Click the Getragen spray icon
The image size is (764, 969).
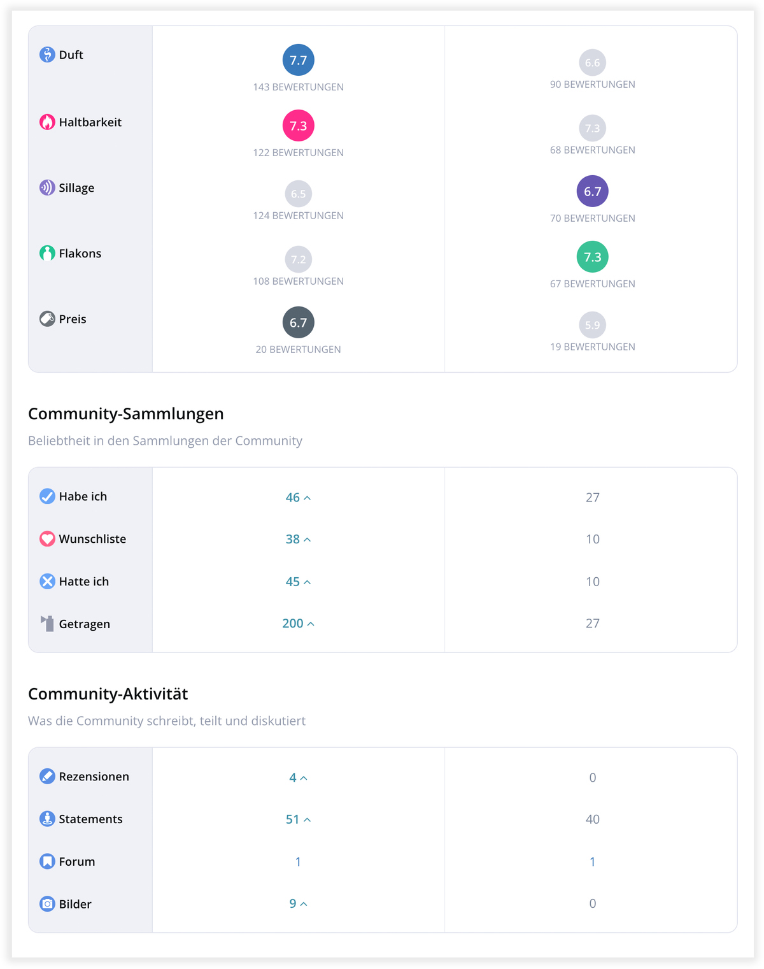(x=47, y=624)
